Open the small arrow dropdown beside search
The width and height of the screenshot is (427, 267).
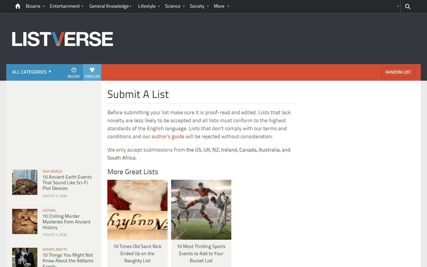click(x=398, y=6)
